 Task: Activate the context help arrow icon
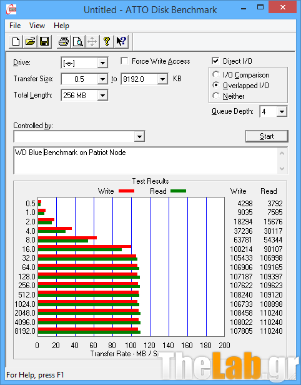[x=121, y=41]
